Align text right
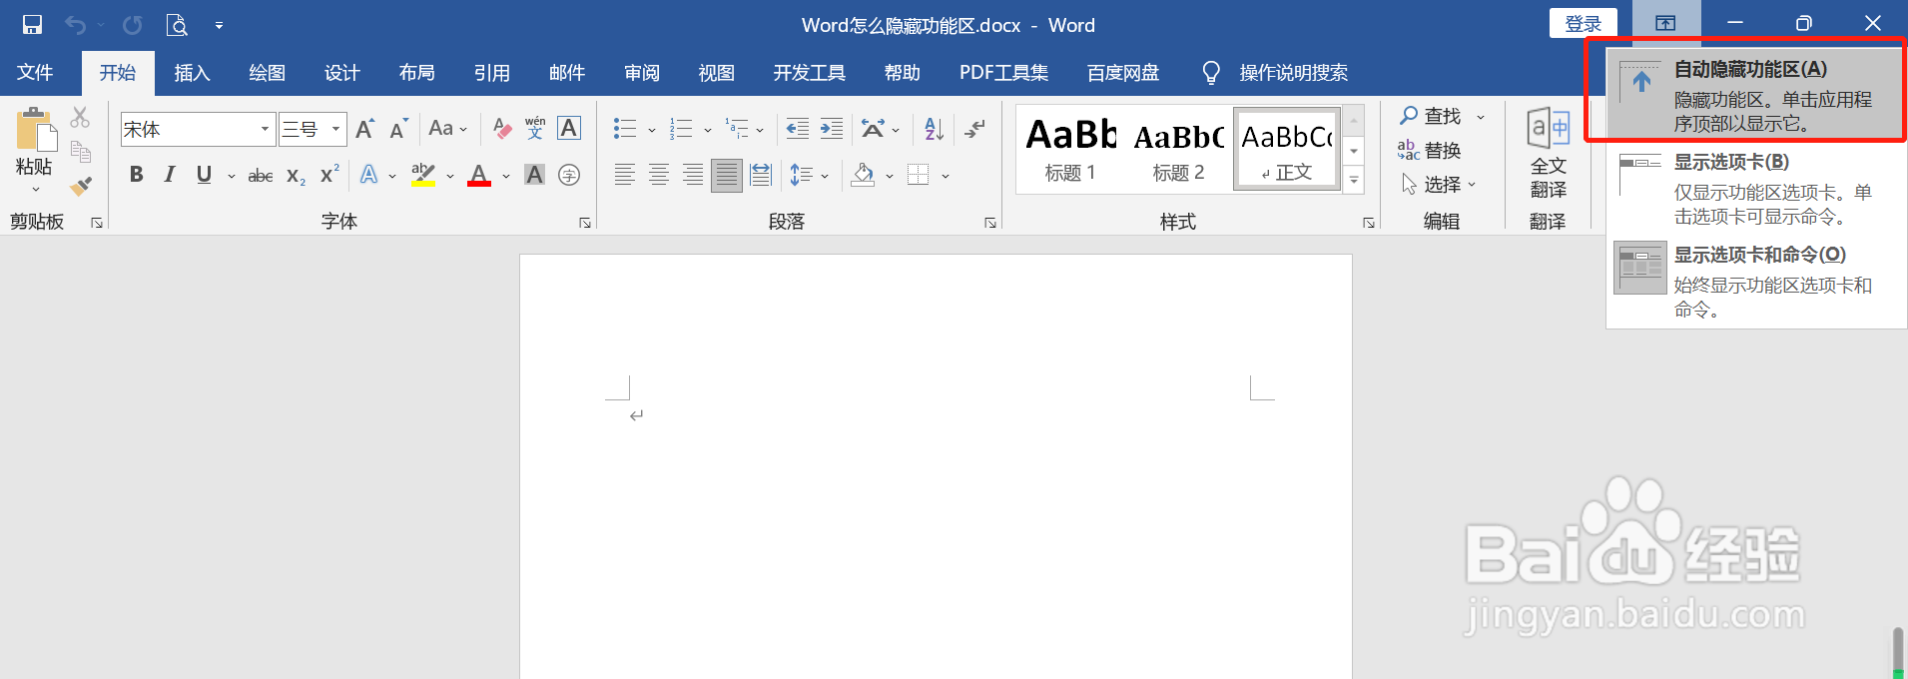Image resolution: width=1908 pixels, height=679 pixels. tap(693, 176)
